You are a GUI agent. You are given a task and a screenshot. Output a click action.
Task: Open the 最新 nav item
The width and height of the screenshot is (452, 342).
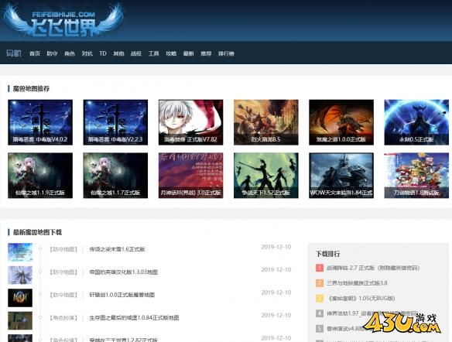(189, 53)
